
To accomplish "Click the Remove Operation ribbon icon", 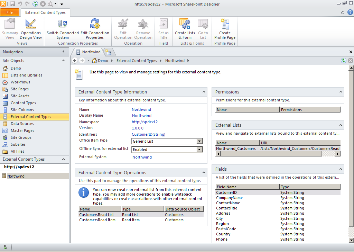I will click(x=143, y=24).
